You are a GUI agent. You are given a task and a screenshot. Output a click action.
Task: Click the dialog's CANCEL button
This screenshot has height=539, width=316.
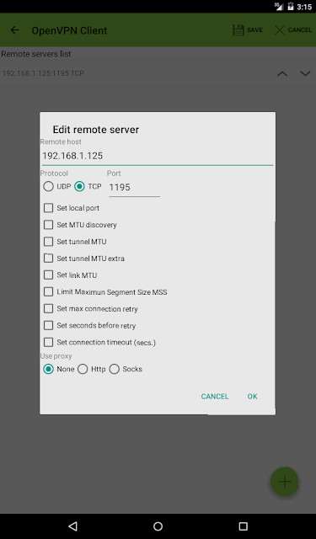click(x=215, y=397)
